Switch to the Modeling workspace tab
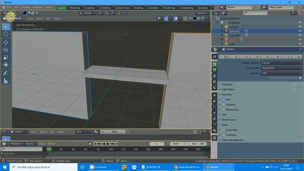Viewport: 304px width, 171px height. click(x=75, y=8)
